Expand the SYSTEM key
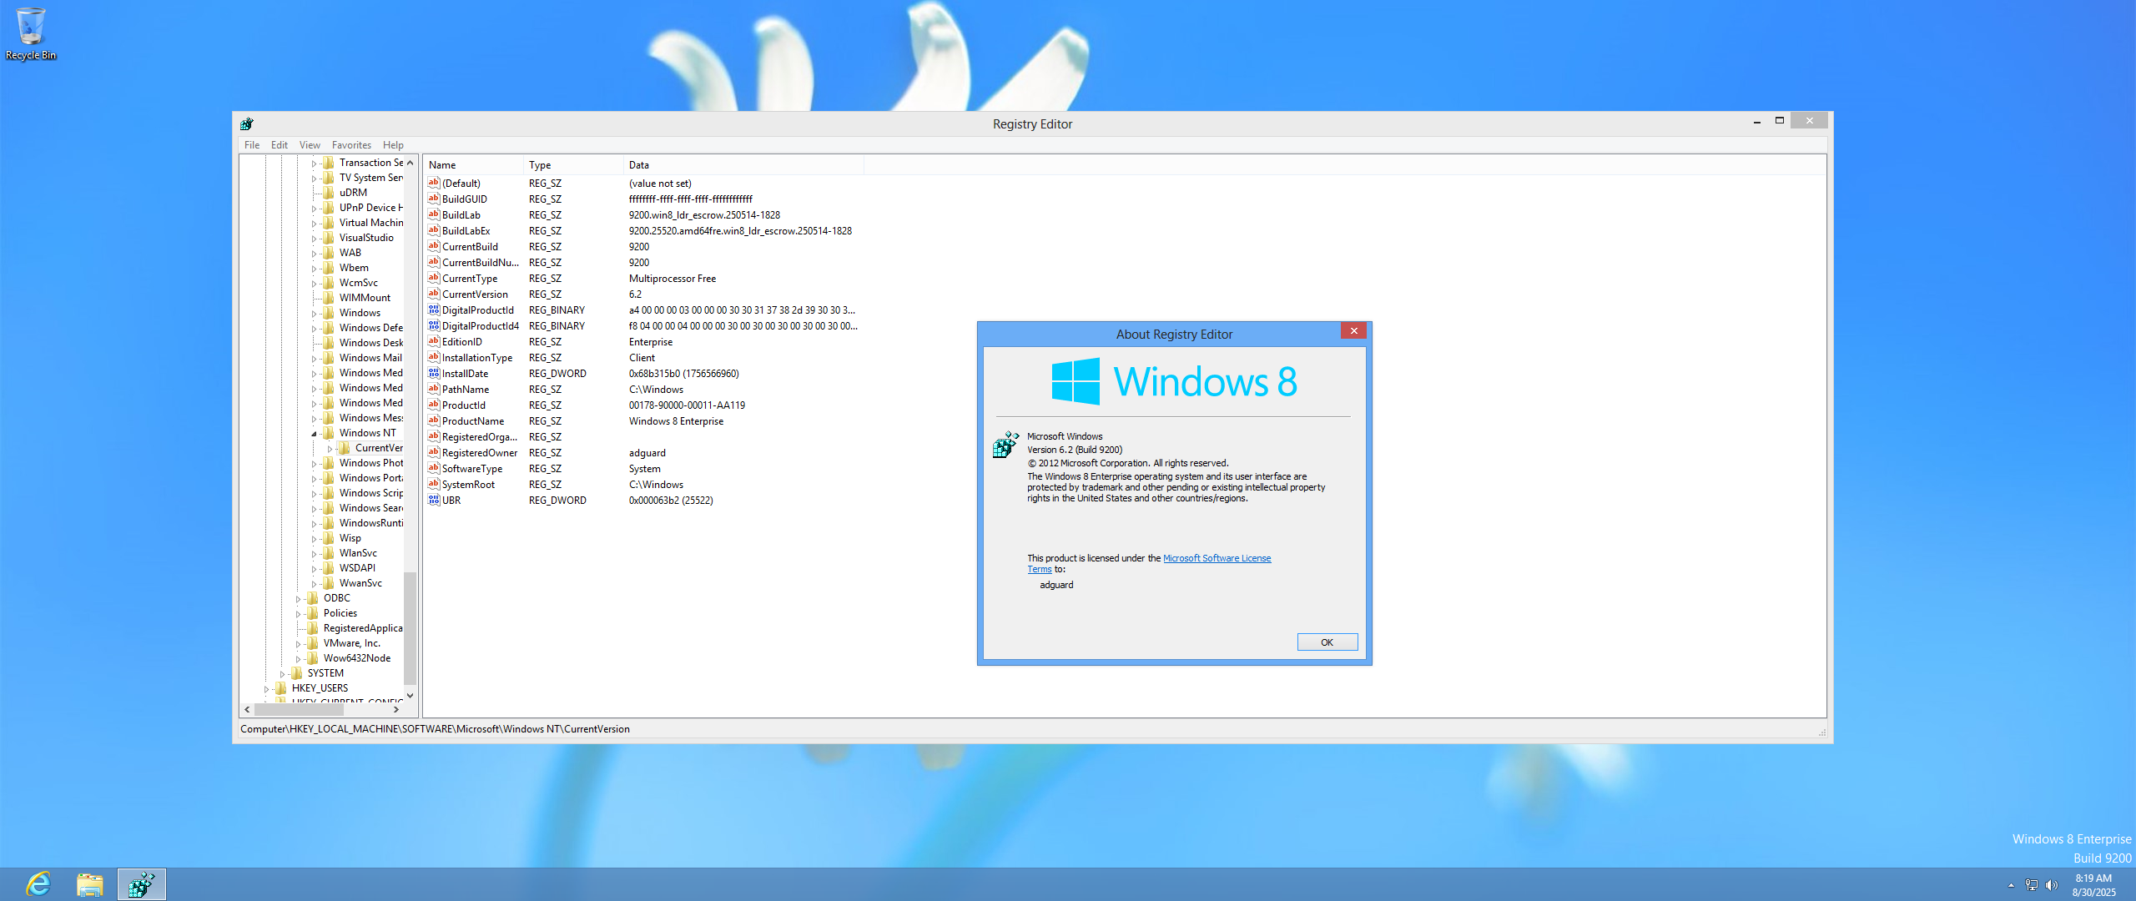 (x=283, y=674)
